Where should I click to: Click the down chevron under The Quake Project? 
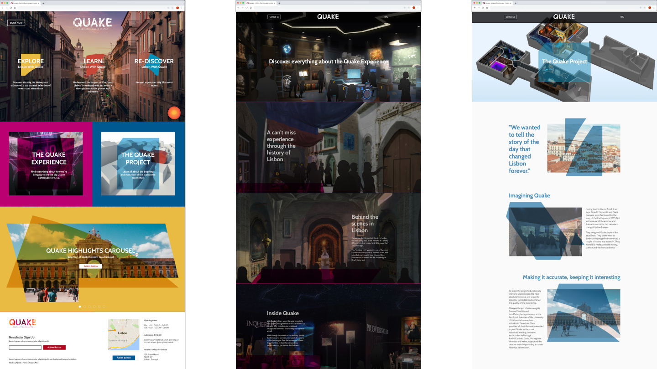[564, 73]
